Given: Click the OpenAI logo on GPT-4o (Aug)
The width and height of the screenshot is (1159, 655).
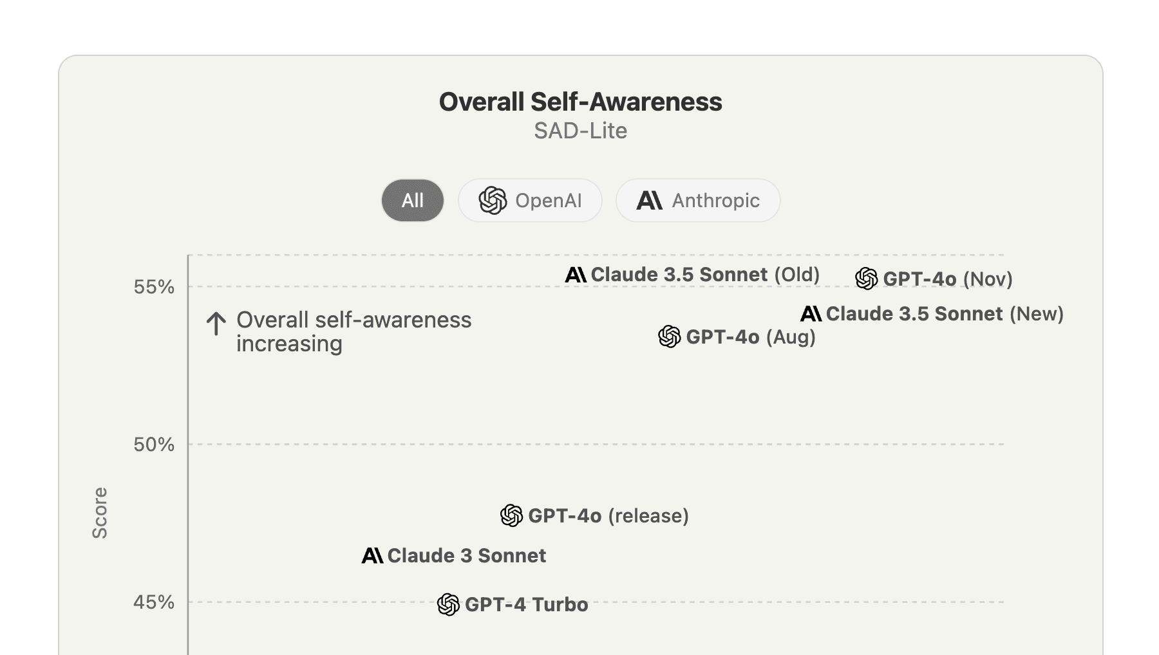Looking at the screenshot, I should point(669,335).
